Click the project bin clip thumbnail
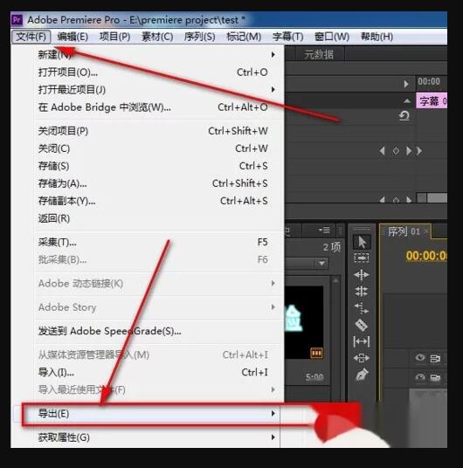 [304, 322]
